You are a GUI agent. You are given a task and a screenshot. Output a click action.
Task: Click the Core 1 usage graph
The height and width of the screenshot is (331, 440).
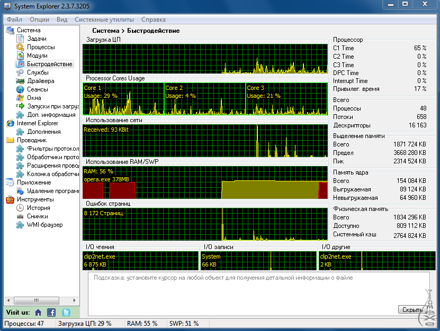[x=123, y=99]
